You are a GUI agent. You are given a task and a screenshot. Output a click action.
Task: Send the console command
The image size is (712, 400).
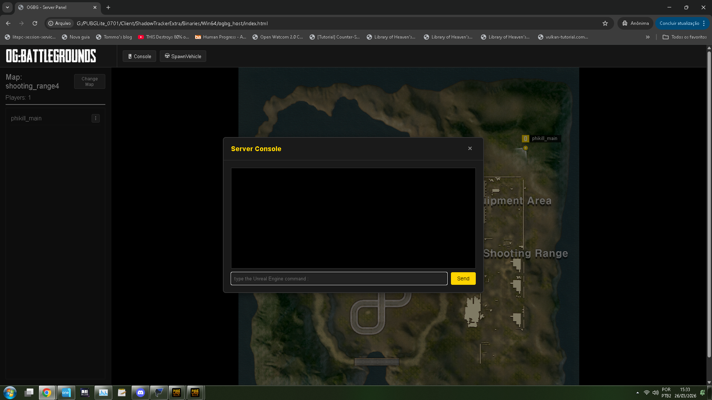(x=463, y=279)
